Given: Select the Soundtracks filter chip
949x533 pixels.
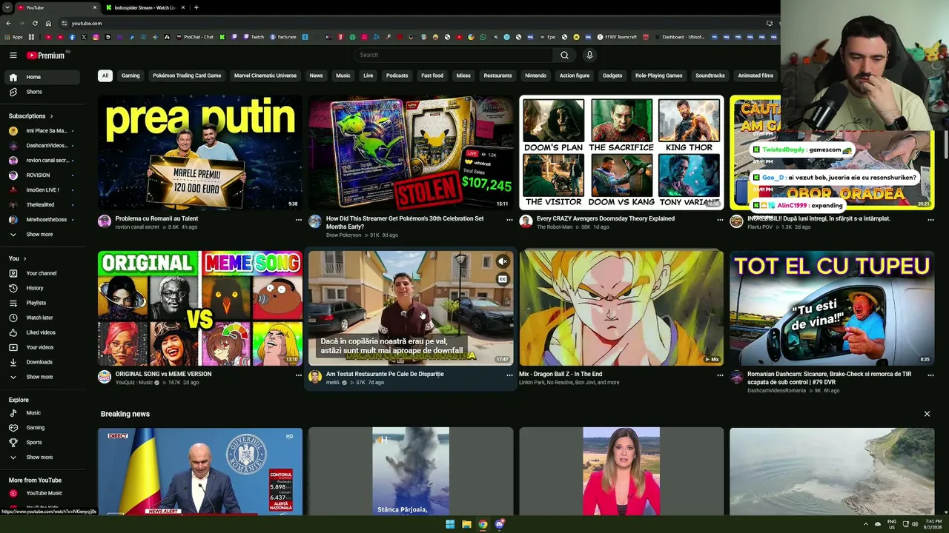Looking at the screenshot, I should (x=710, y=76).
